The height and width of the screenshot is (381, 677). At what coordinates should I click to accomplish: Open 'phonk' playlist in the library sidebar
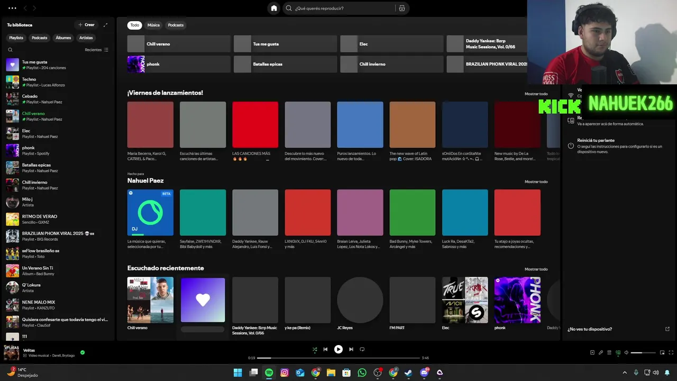click(58, 150)
